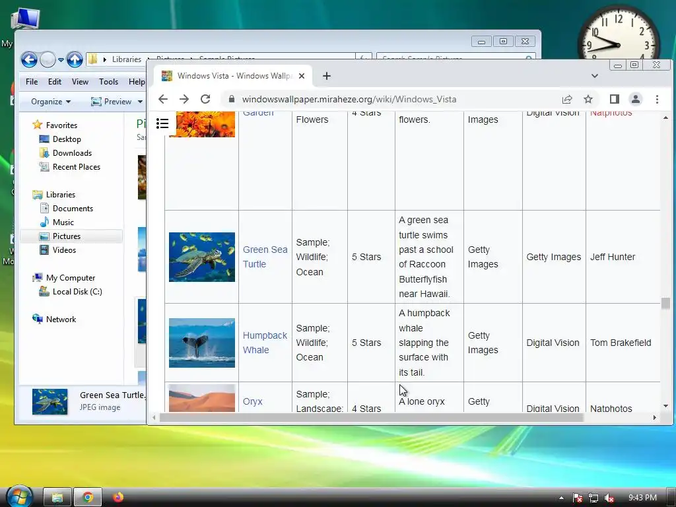Close the Windows Vista browser tab
This screenshot has width=676, height=507.
coord(302,76)
